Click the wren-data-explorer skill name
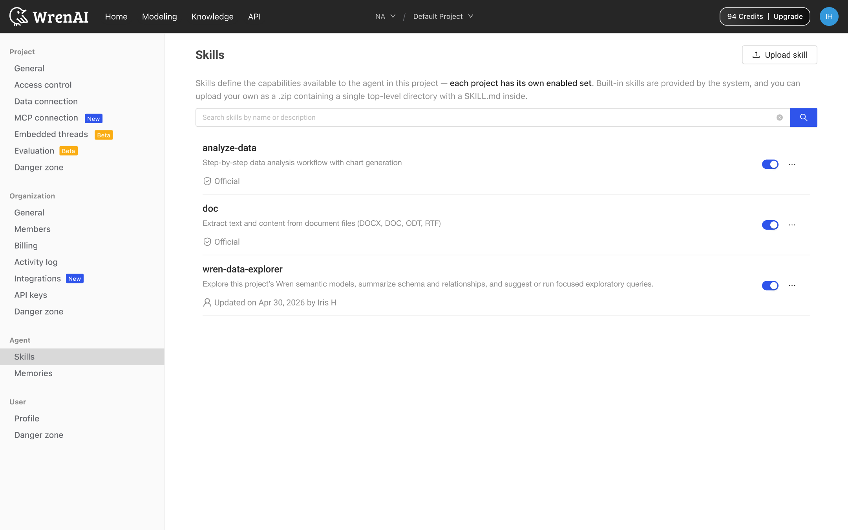Image resolution: width=848 pixels, height=530 pixels. coord(242,269)
